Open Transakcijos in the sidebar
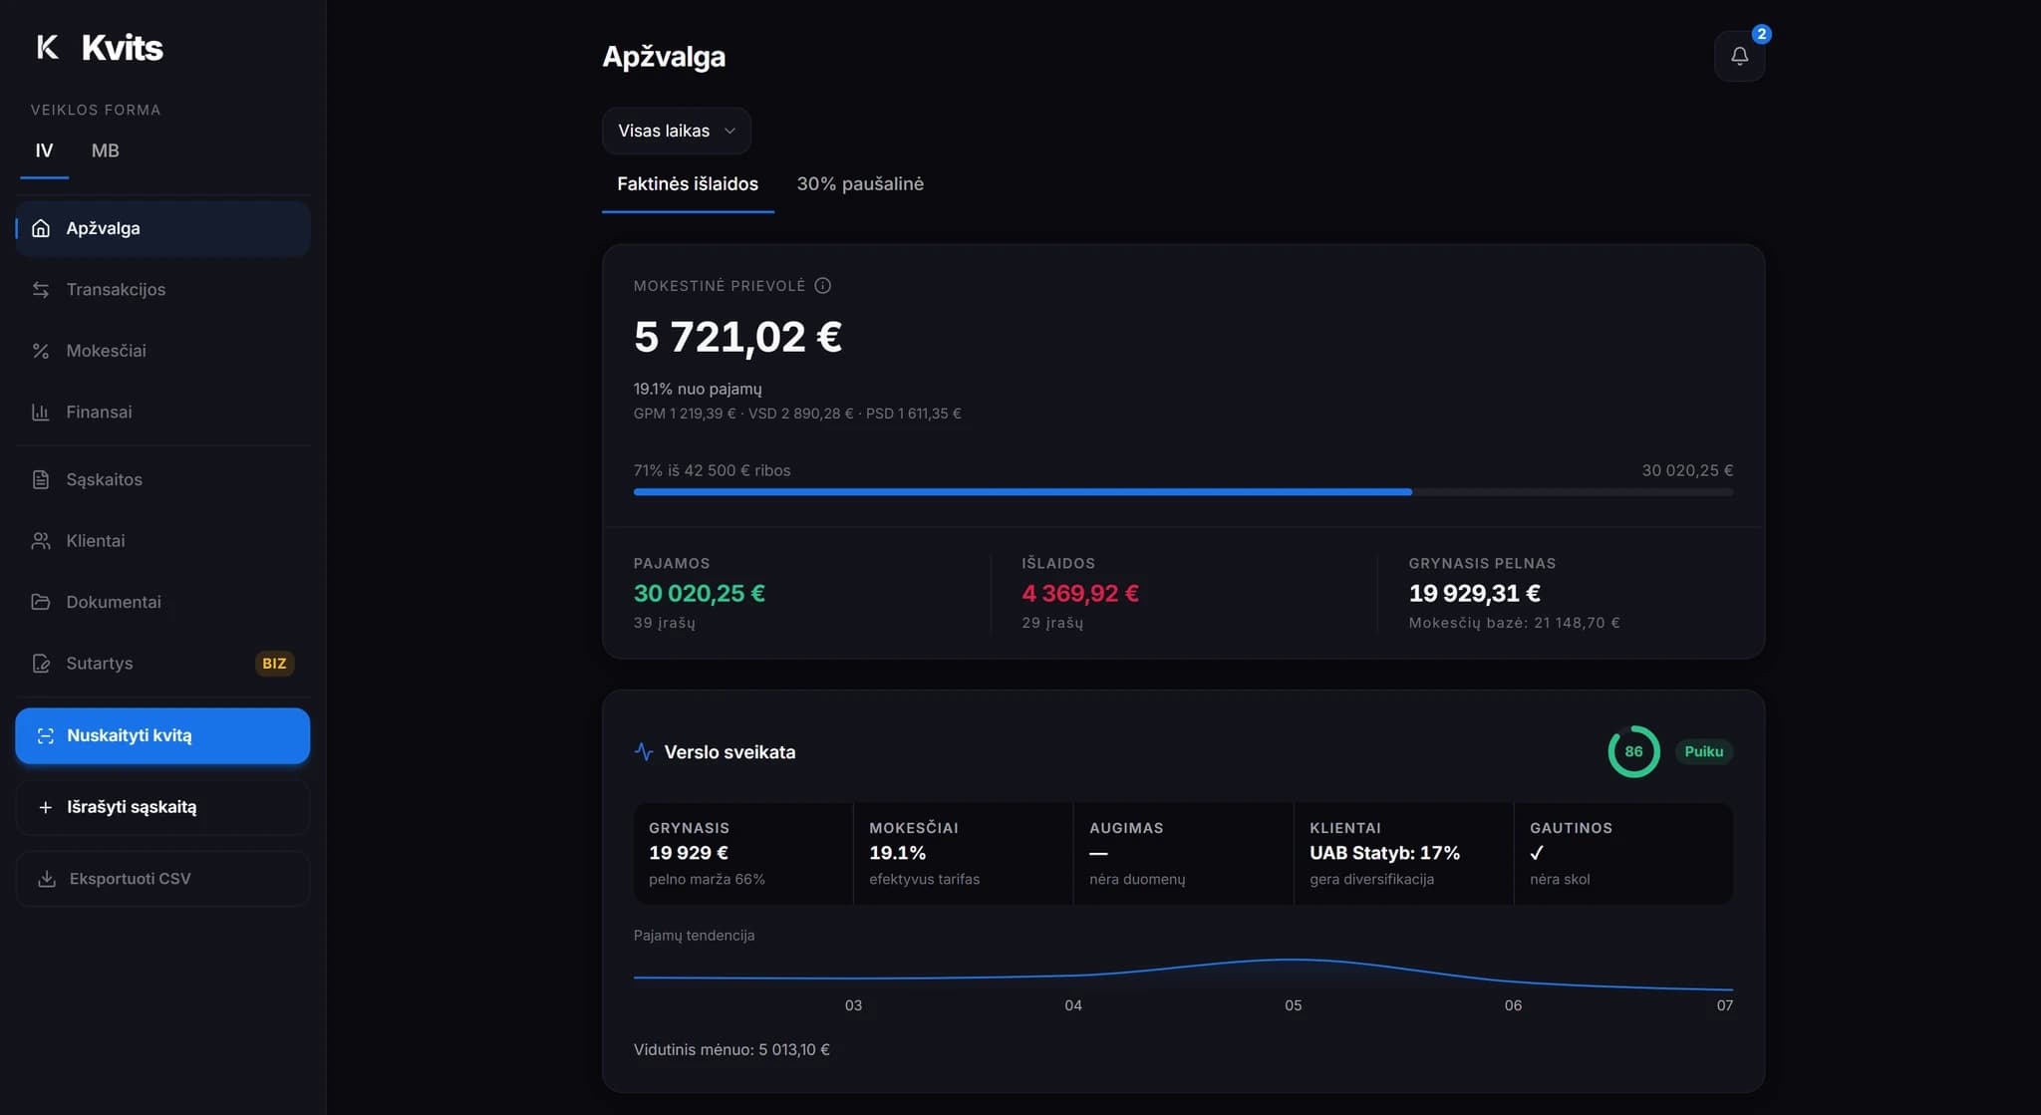Screen dimensions: 2041x1115 162,289
